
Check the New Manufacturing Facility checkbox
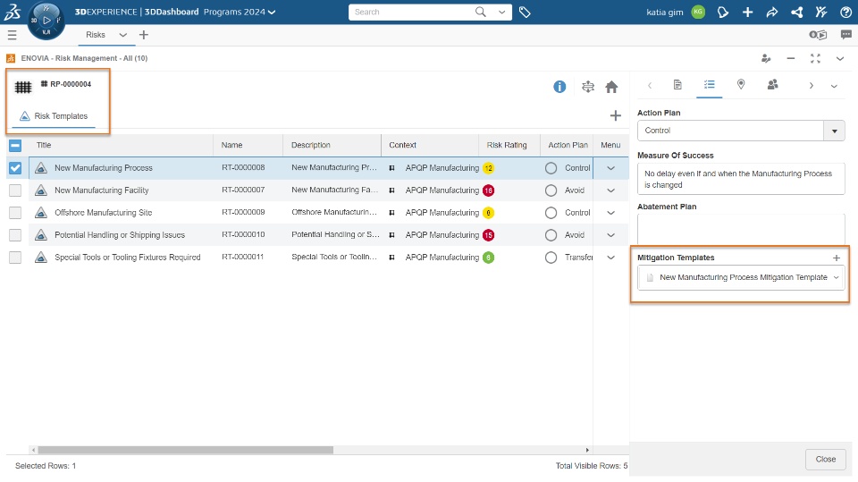click(x=15, y=190)
